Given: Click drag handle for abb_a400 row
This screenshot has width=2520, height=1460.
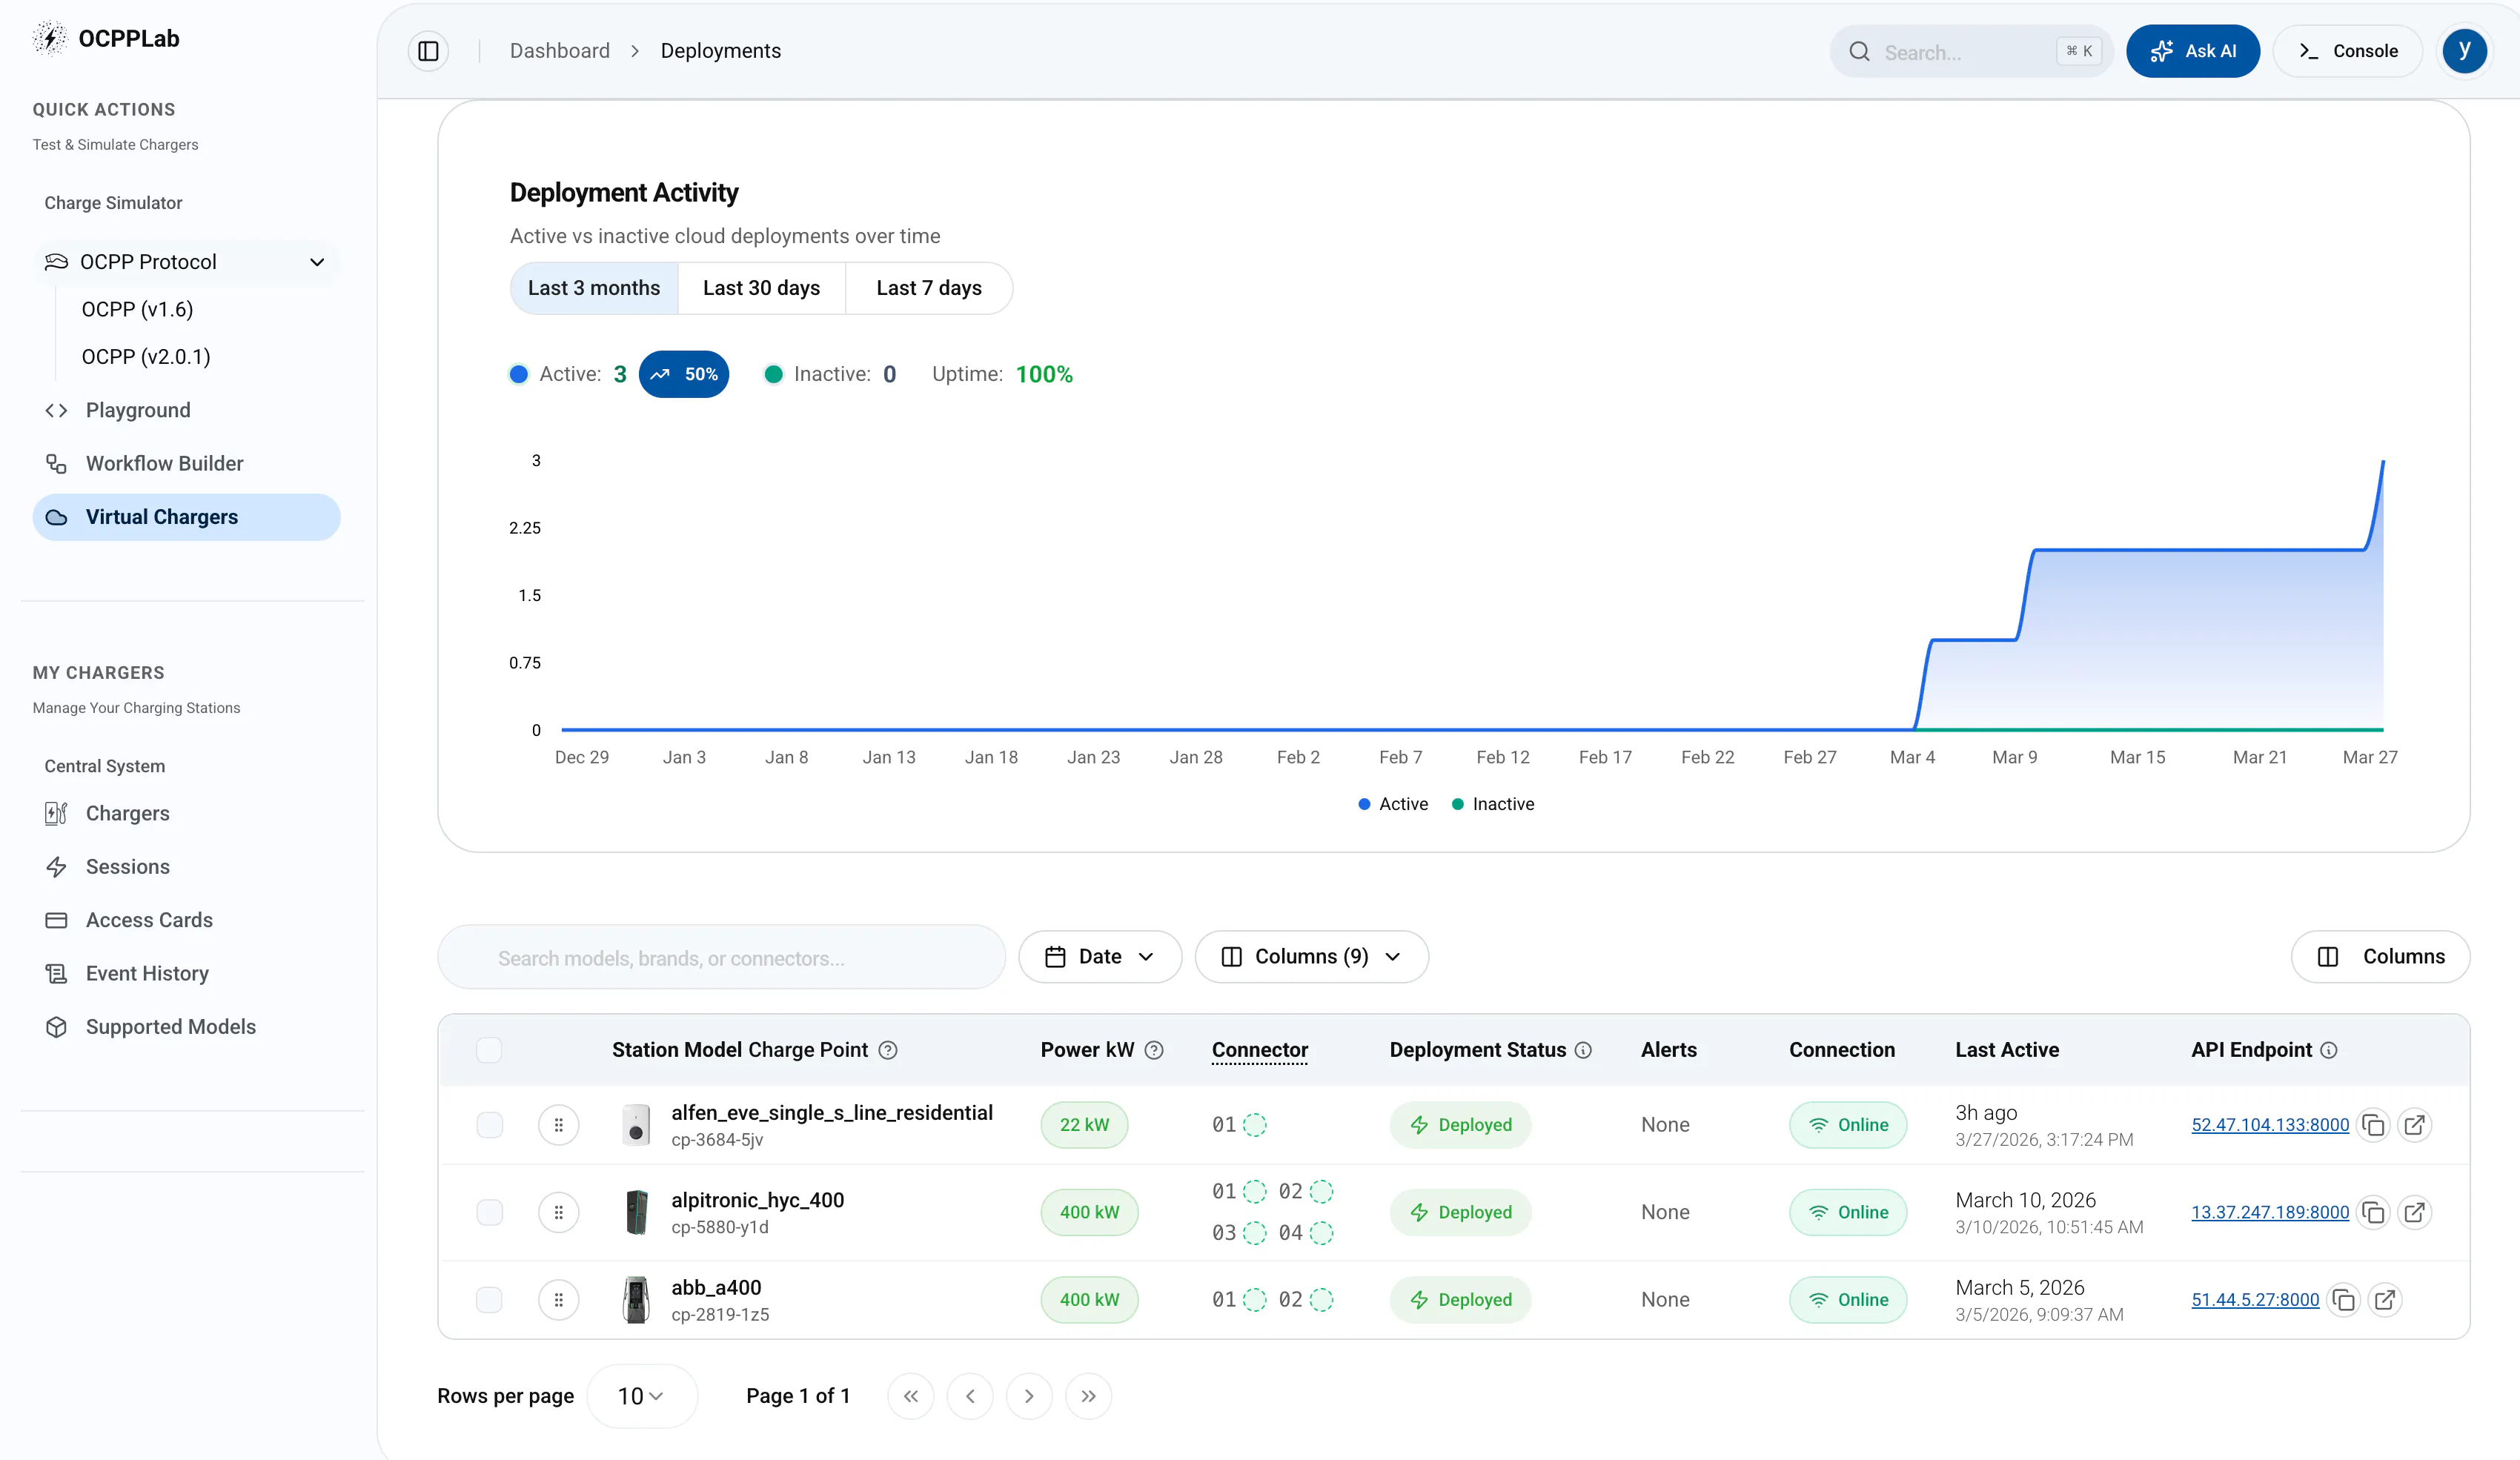Looking at the screenshot, I should click(x=559, y=1300).
